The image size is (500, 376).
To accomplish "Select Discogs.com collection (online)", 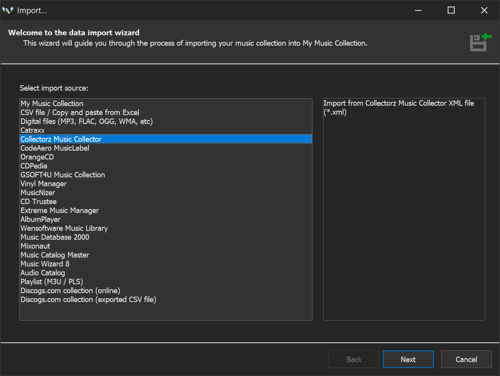I will [70, 290].
